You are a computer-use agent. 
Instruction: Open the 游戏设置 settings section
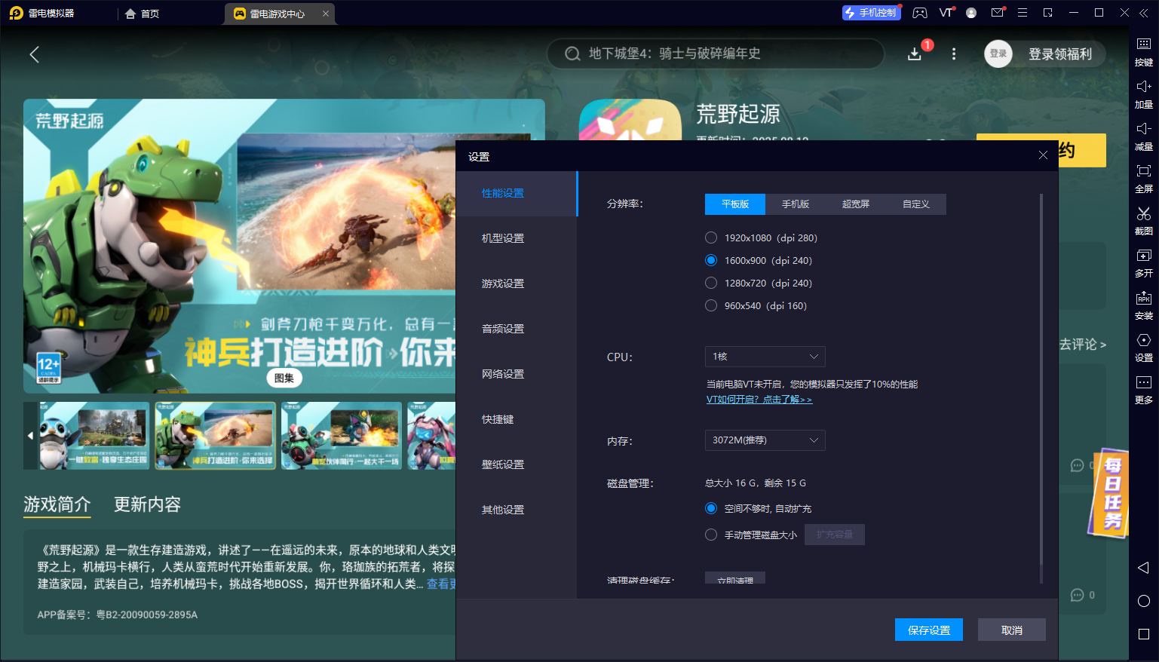pyautogui.click(x=503, y=283)
